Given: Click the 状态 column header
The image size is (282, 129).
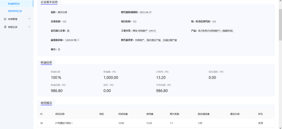Looking at the screenshot, I should tap(260, 114).
